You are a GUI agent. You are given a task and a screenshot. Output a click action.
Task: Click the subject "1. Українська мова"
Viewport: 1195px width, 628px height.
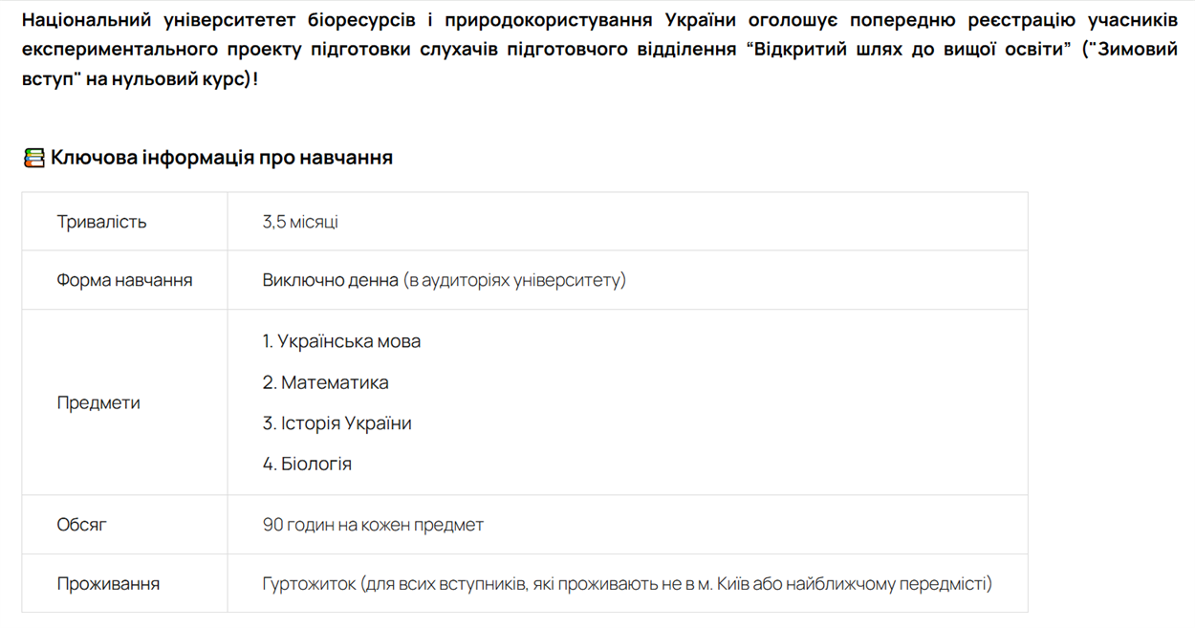click(341, 341)
